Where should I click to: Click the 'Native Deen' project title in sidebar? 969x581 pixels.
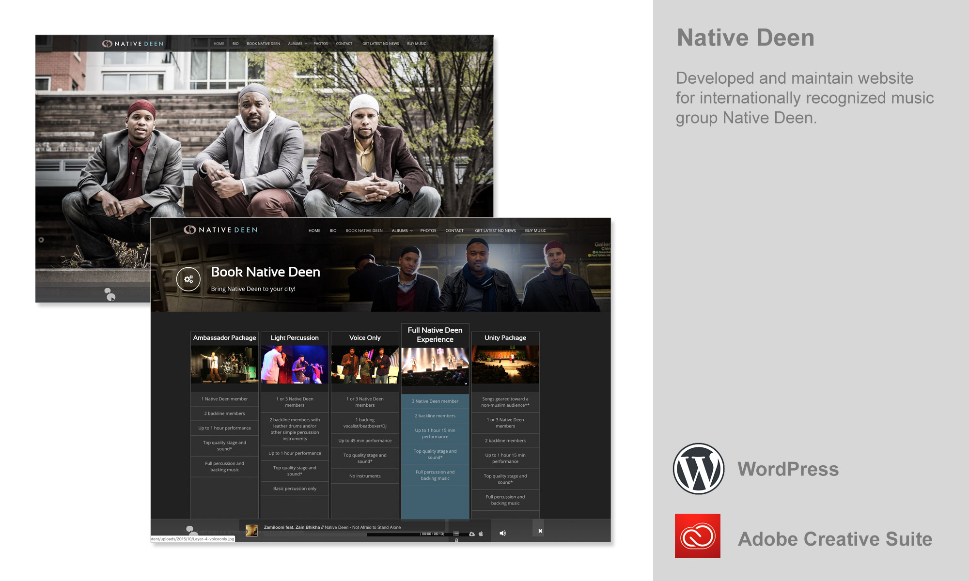tap(746, 38)
